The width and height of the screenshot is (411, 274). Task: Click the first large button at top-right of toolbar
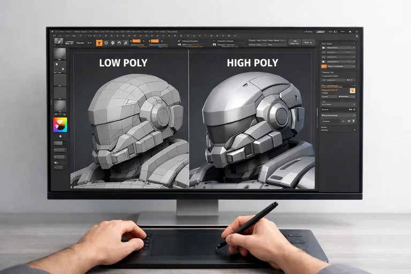click(295, 42)
